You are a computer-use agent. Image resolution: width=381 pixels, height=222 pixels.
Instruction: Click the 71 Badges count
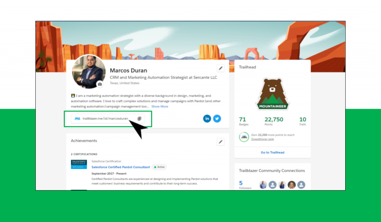243,121
